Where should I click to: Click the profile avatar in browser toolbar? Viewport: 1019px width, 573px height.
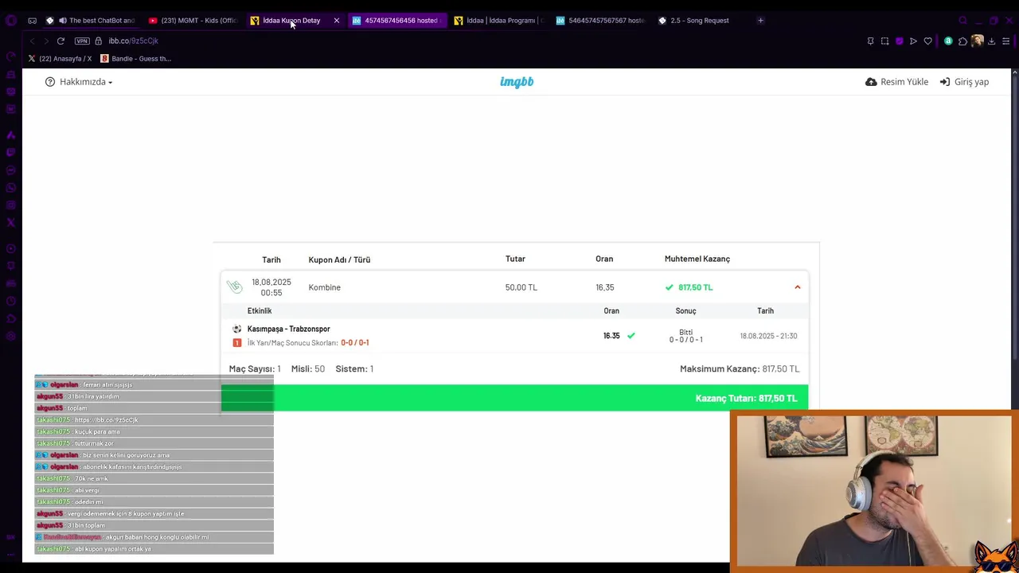pyautogui.click(x=977, y=41)
